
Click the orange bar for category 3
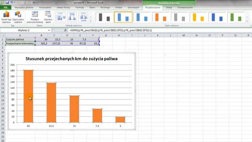coord(120,120)
